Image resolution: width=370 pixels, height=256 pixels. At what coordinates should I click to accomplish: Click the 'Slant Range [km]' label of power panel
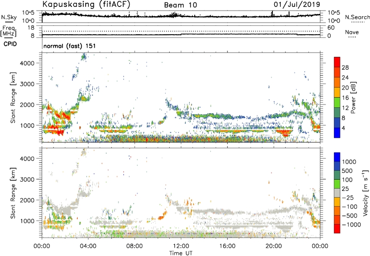point(13,98)
